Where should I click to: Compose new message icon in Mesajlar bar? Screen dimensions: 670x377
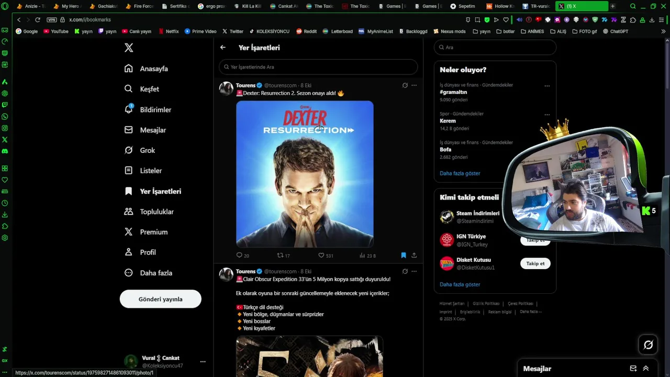(633, 369)
